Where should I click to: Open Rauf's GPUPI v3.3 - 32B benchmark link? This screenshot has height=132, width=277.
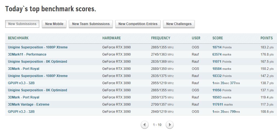[x=21, y=83]
